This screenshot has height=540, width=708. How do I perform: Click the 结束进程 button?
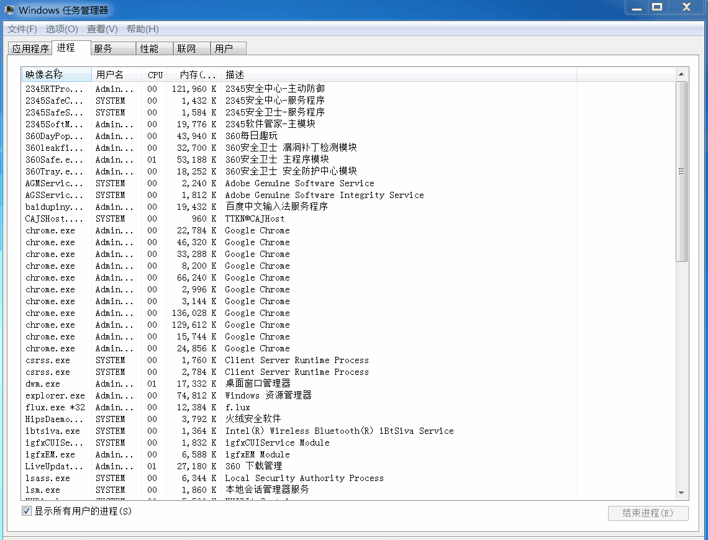(648, 513)
